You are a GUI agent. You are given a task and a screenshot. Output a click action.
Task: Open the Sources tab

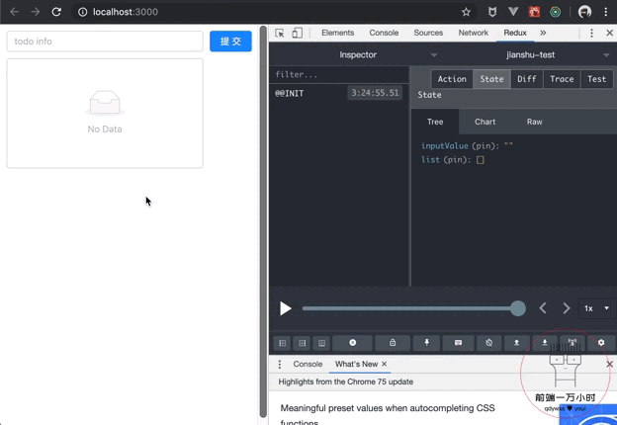pos(428,33)
